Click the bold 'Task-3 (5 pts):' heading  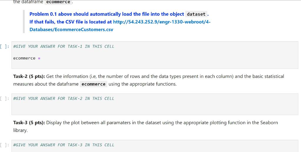pyautogui.click(x=29, y=122)
